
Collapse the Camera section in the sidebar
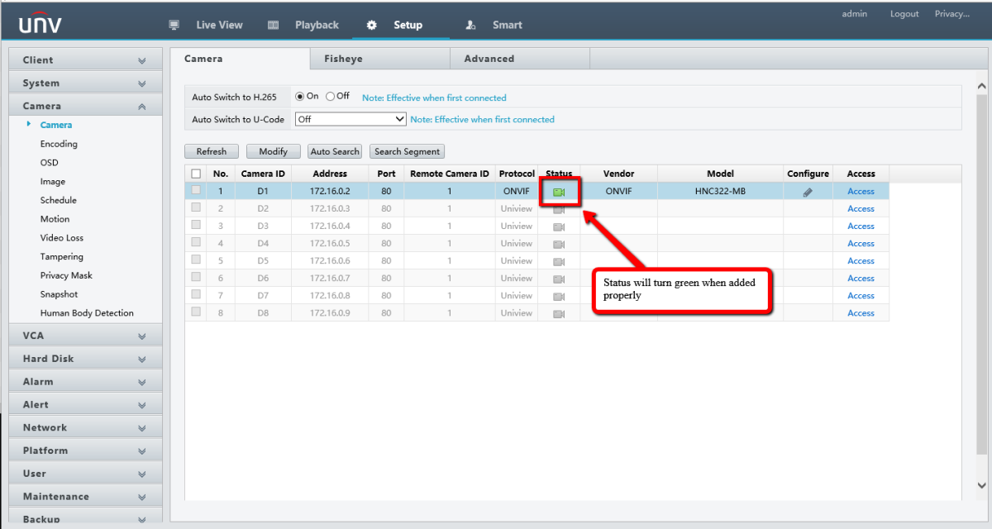click(141, 105)
